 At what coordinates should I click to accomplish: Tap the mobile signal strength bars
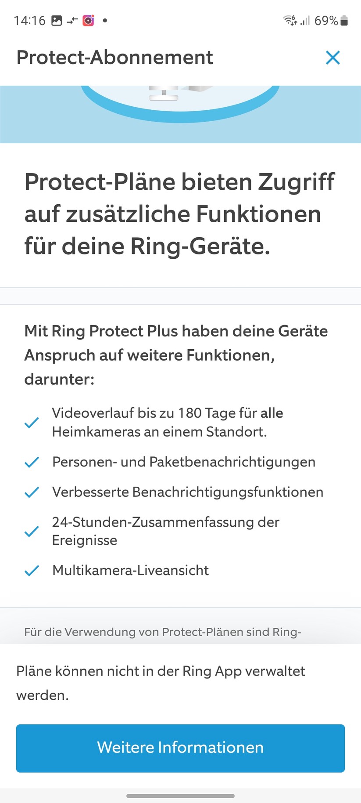[306, 20]
